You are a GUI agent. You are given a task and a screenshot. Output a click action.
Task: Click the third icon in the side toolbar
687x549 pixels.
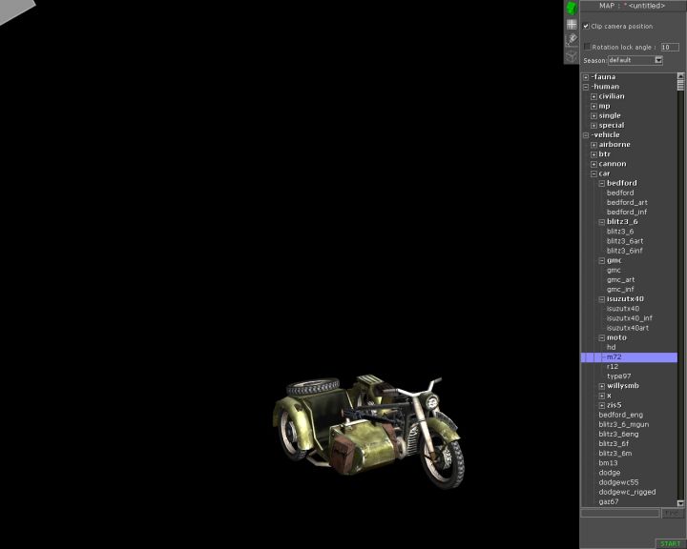click(x=572, y=39)
